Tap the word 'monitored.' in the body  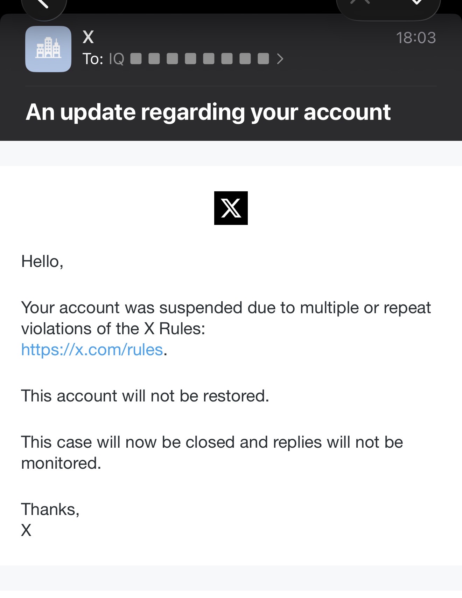coord(61,463)
